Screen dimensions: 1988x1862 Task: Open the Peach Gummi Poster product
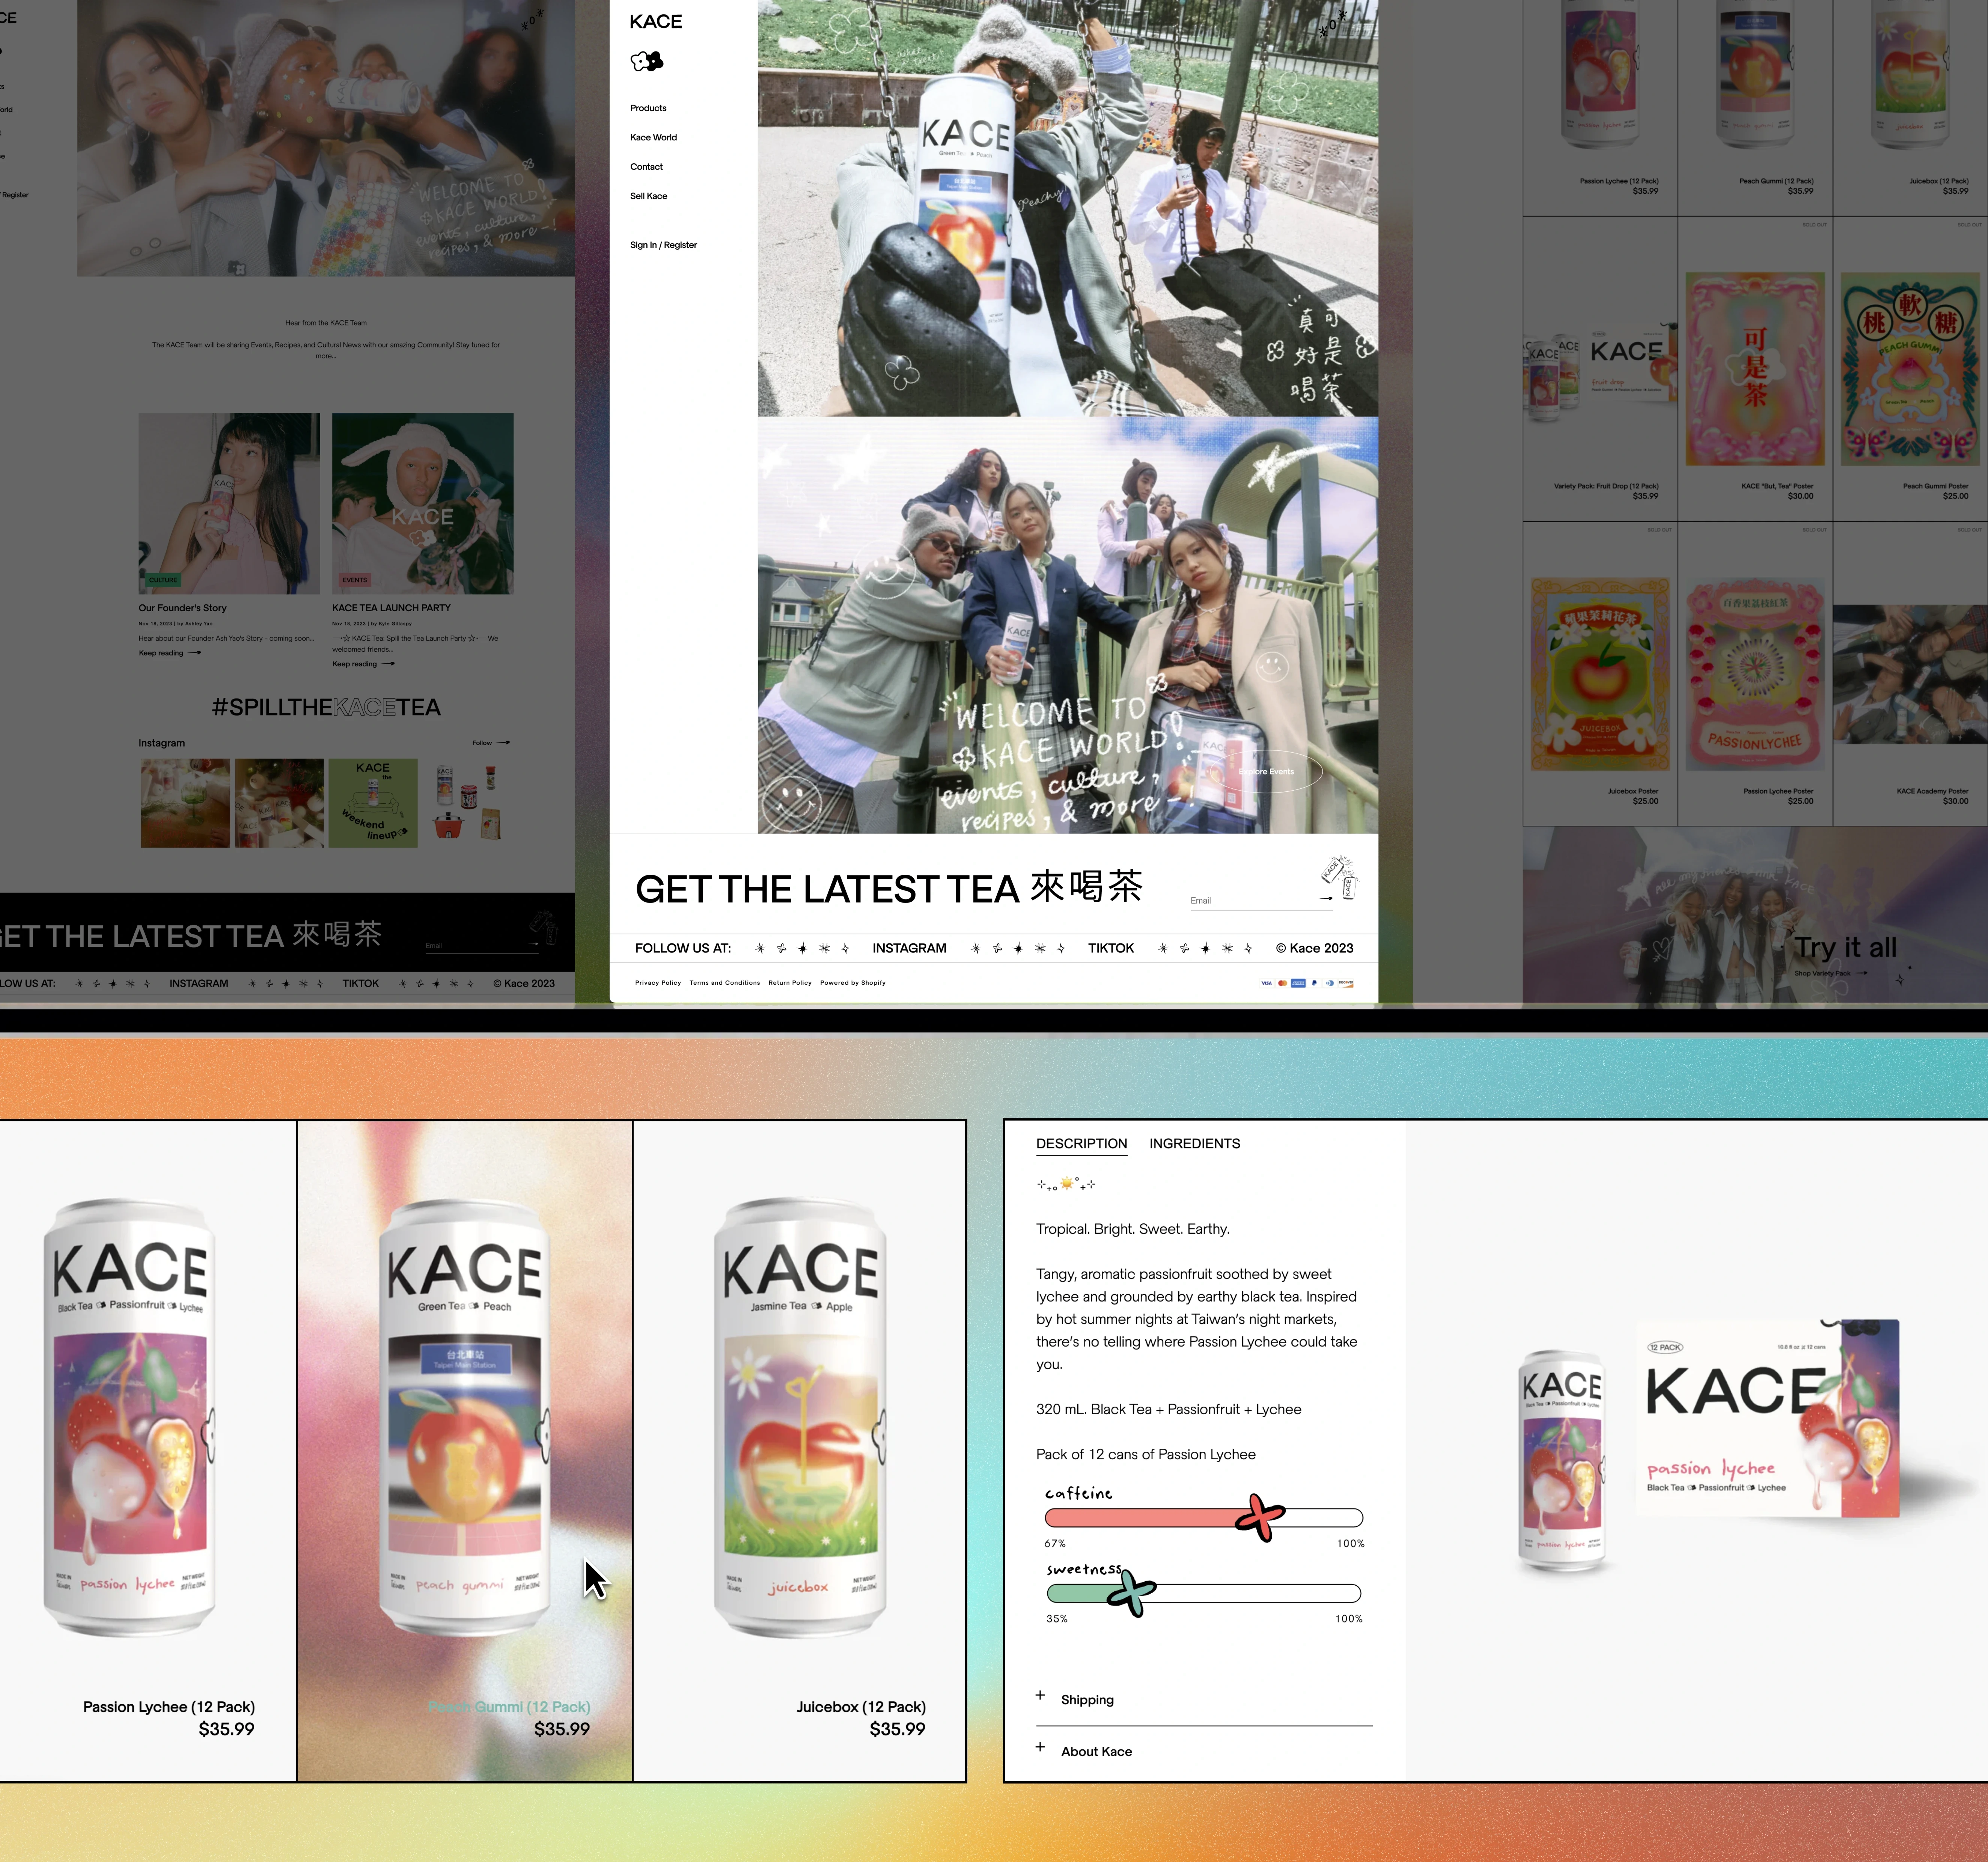coord(1910,369)
